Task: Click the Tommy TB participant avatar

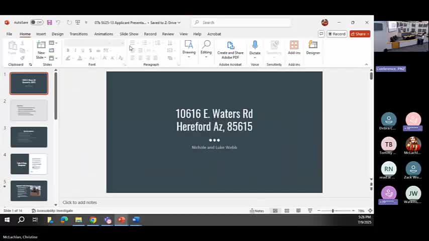Action: coord(388,144)
